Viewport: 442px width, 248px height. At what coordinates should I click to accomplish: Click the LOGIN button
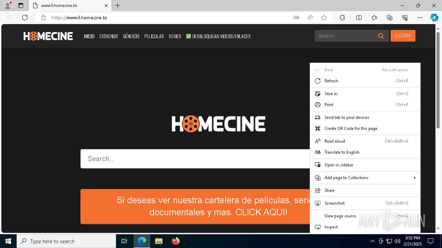[x=403, y=36]
